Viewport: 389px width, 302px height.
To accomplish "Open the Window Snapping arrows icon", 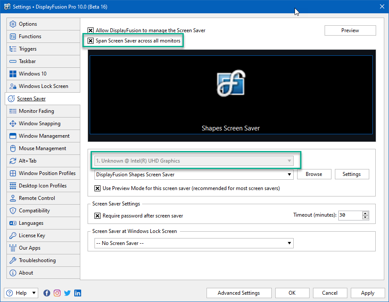I will 12,124.
